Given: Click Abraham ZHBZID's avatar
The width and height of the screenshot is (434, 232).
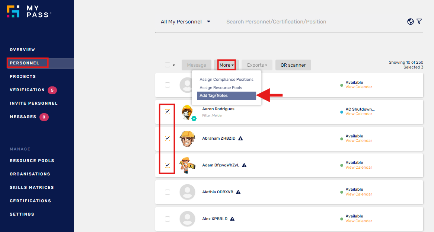Looking at the screenshot, I should 187,139.
